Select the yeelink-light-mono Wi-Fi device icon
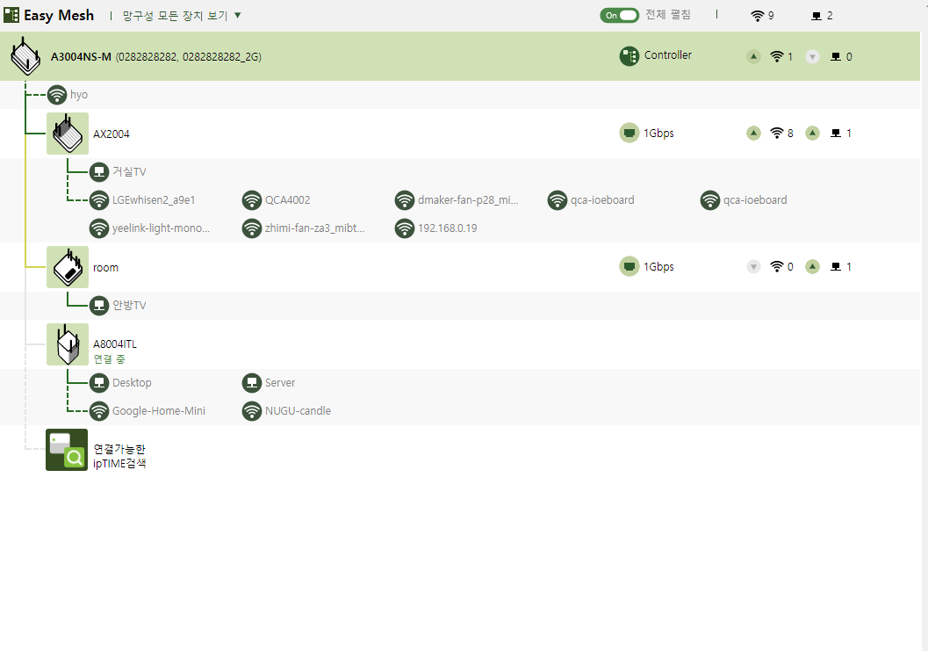 (x=99, y=228)
